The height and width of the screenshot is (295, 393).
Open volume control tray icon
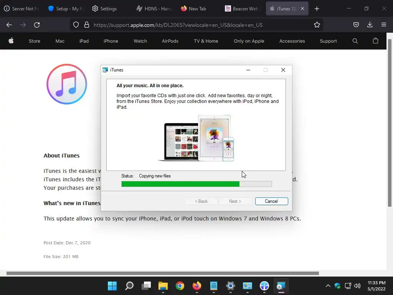tap(357, 286)
